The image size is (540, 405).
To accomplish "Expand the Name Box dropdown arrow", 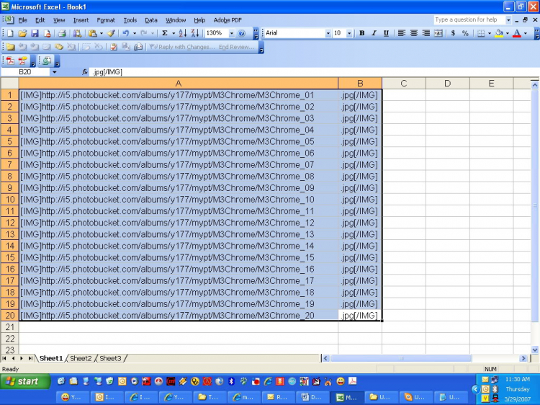I will (x=55, y=72).
